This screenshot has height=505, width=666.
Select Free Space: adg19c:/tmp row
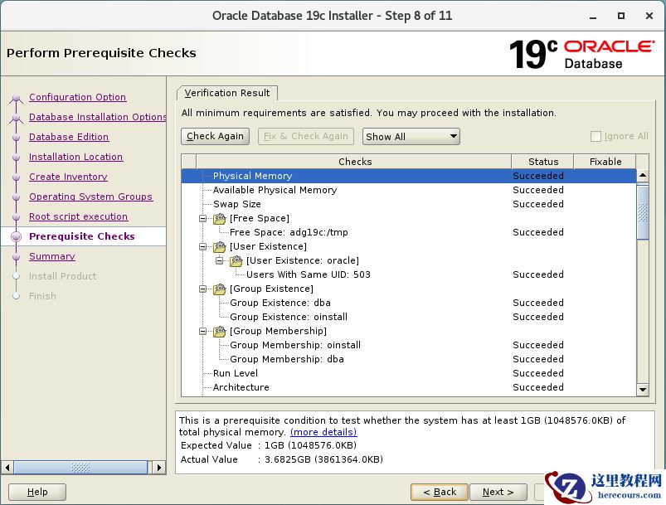tap(409, 232)
